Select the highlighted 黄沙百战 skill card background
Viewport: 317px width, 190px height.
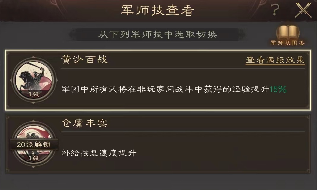point(158,80)
